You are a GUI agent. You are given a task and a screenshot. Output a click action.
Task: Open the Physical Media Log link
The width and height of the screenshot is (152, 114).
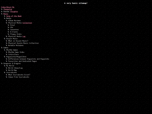tap(24, 36)
